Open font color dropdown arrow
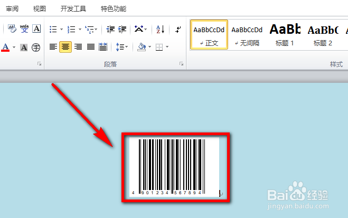This screenshot has height=218, width=348. click(14, 47)
